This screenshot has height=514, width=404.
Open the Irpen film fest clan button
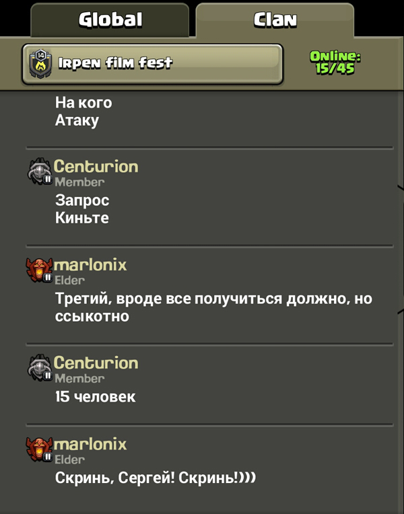point(152,64)
